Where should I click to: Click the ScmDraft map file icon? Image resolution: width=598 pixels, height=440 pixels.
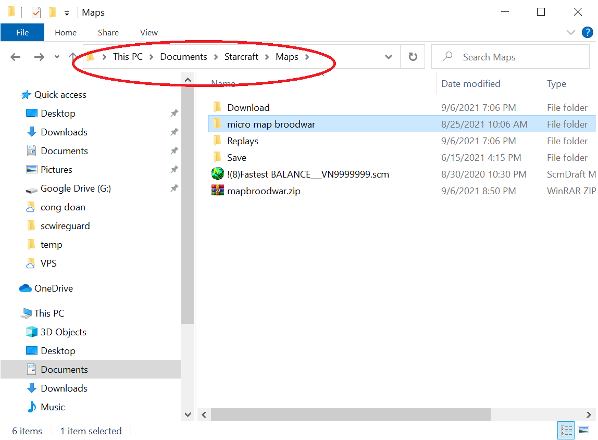coord(217,174)
